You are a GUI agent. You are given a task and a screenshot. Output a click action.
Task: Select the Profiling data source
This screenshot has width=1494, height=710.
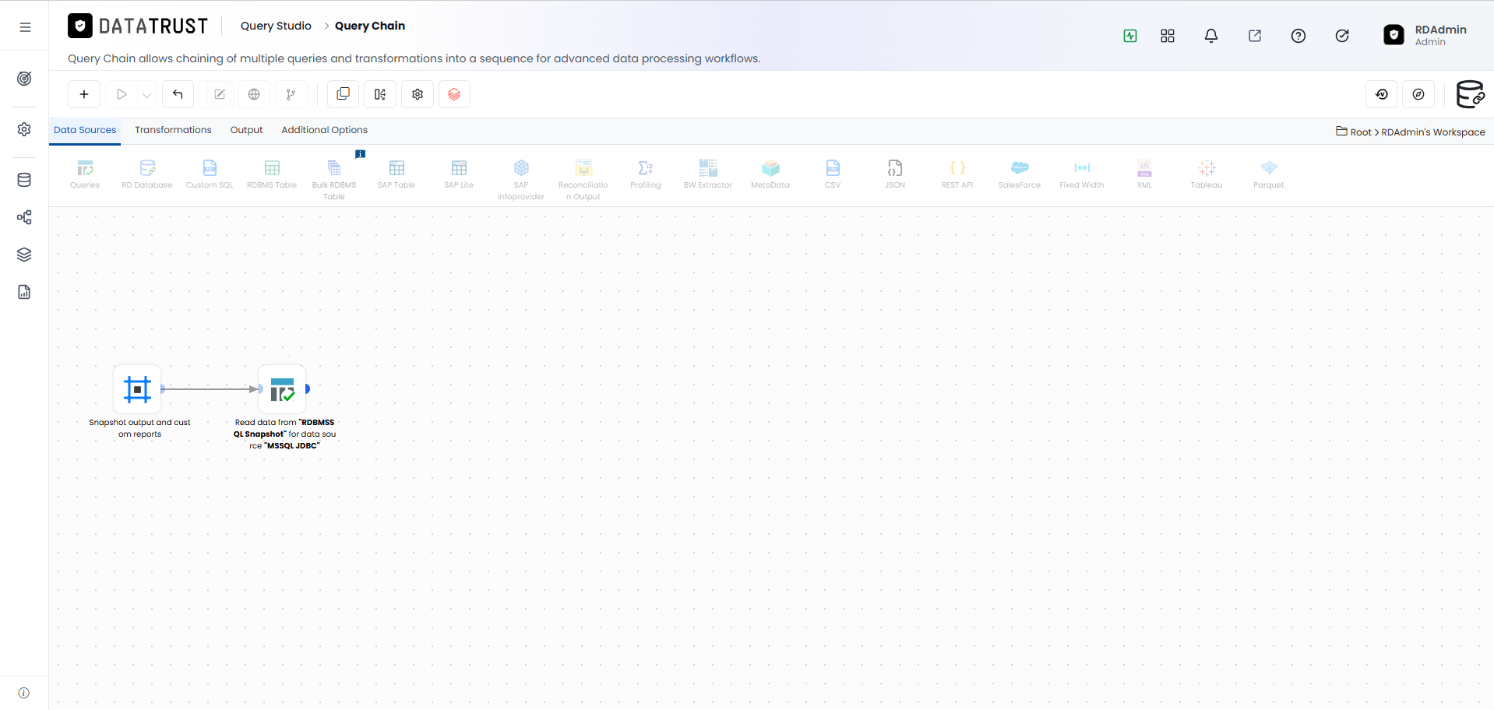coord(646,174)
